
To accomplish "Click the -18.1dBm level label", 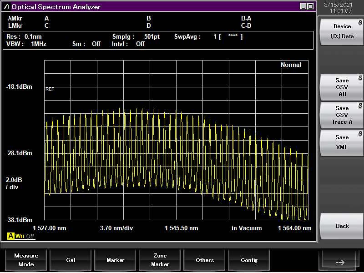I will coord(19,87).
